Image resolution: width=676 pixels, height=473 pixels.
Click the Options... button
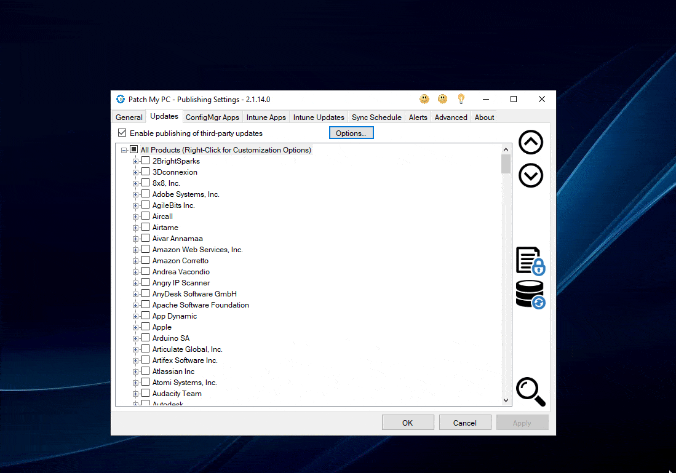(x=351, y=133)
